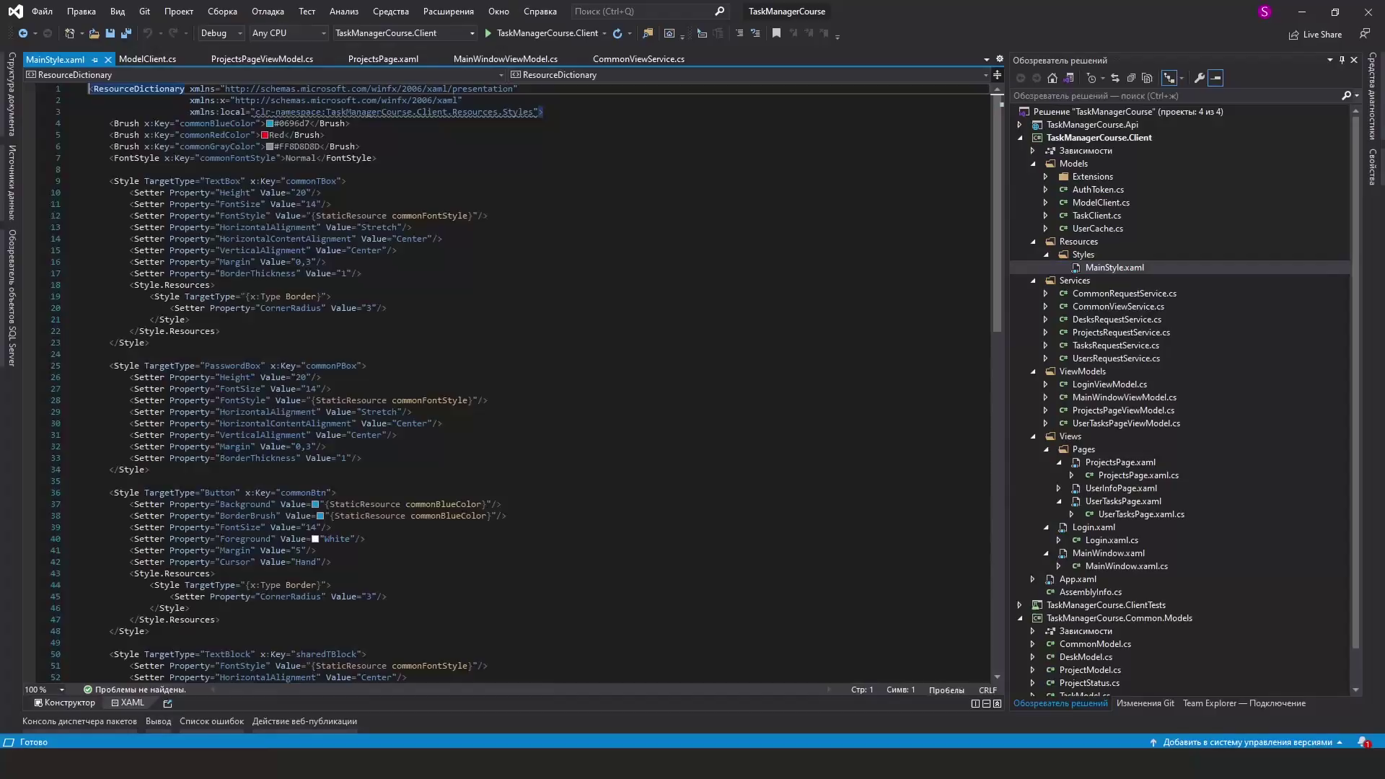Screen dimensions: 1385x779
Task: Start debugging with the green play arrow
Action: pos(488,33)
